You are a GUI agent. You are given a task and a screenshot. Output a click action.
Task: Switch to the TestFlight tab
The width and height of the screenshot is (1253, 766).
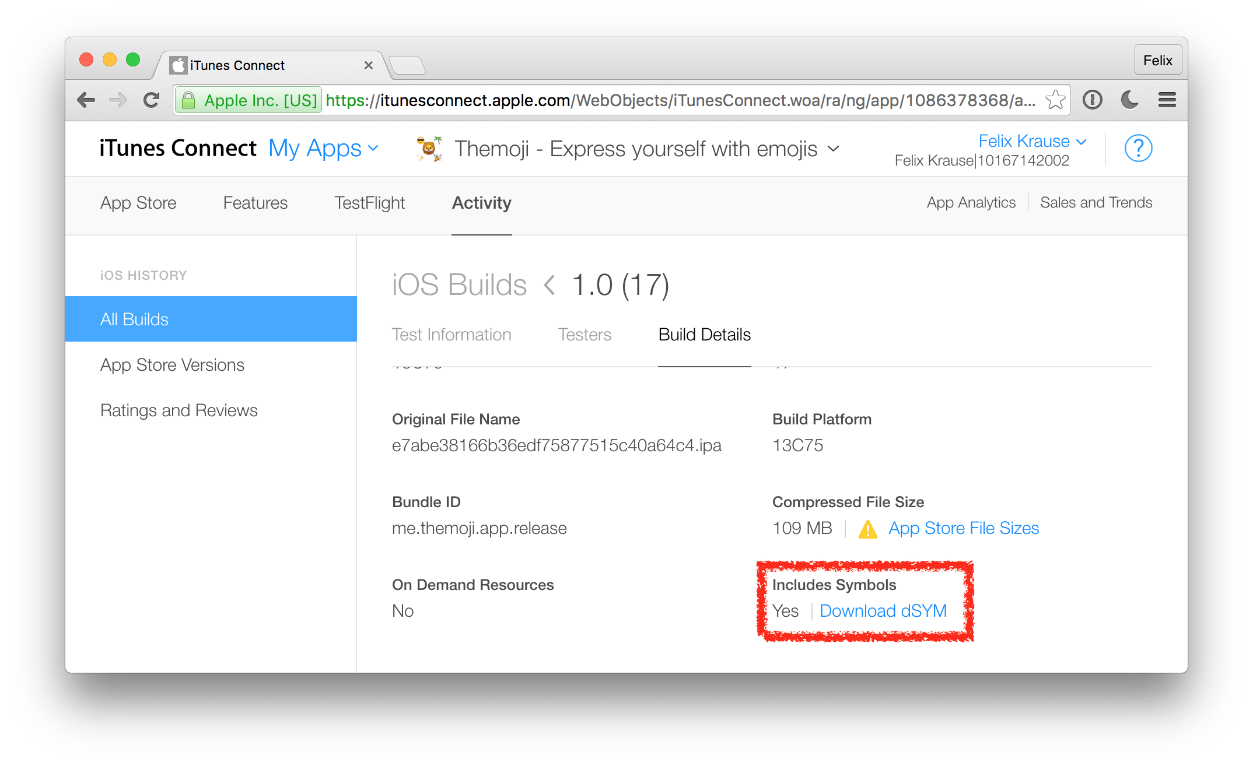coord(370,203)
